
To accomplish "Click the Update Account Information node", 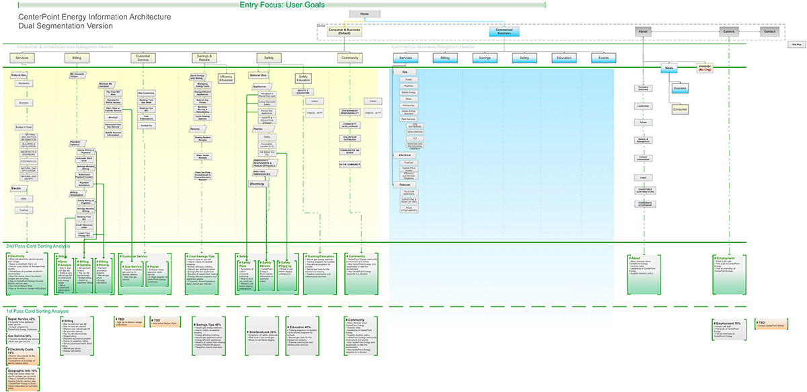I will [x=114, y=132].
